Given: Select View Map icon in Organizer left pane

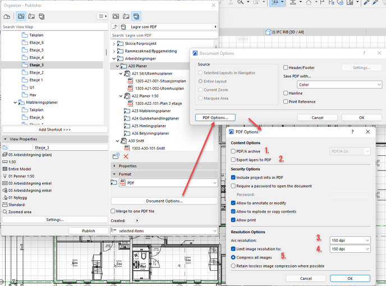Looking at the screenshot, I should pyautogui.click(x=21, y=16).
